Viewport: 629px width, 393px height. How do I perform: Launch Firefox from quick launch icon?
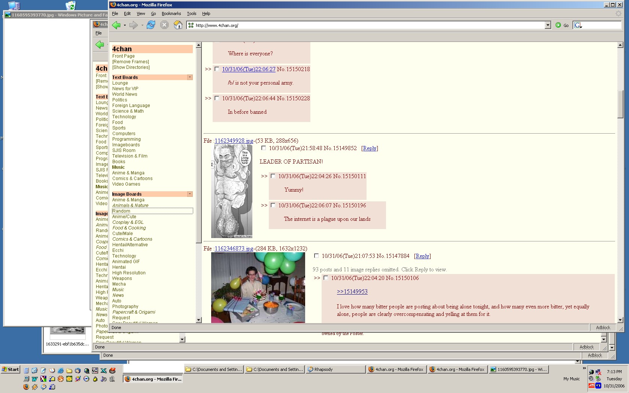[x=26, y=387]
